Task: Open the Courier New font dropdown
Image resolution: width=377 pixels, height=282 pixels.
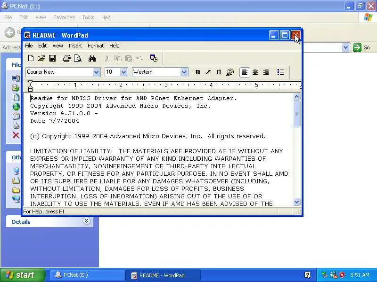Action: [97, 72]
